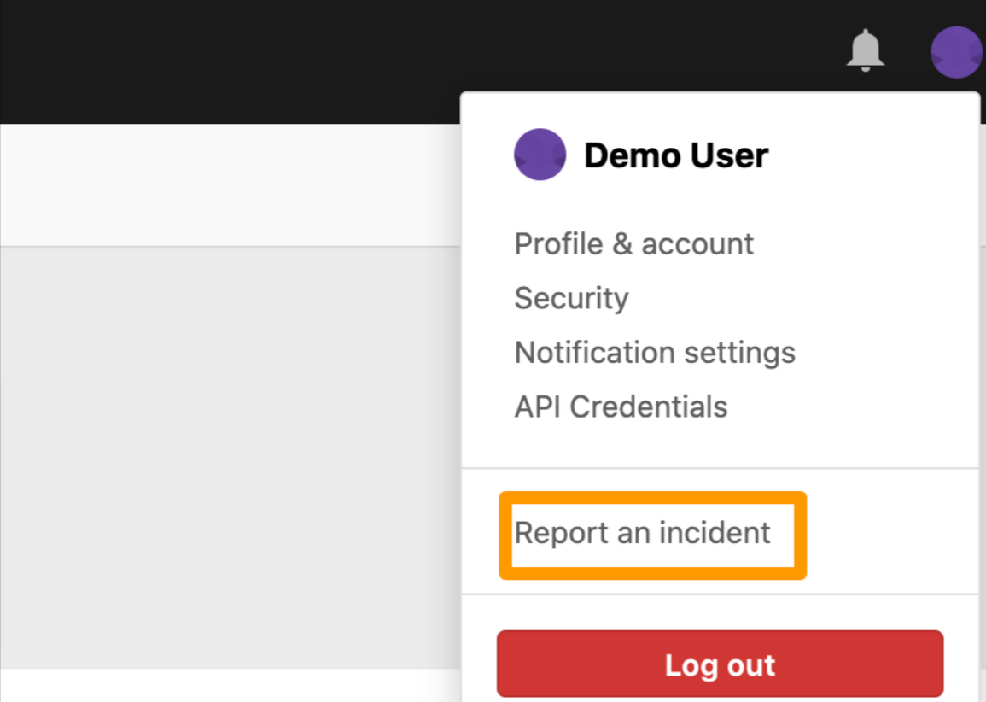The height and width of the screenshot is (702, 986).
Task: Select Report an incident
Action: tap(642, 534)
